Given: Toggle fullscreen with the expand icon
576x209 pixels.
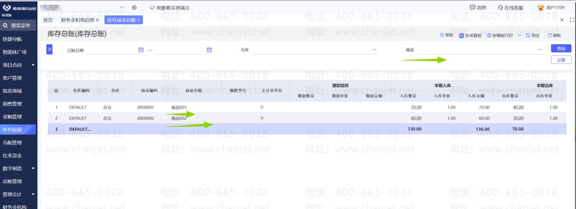Looking at the screenshot, I should pos(572,20).
